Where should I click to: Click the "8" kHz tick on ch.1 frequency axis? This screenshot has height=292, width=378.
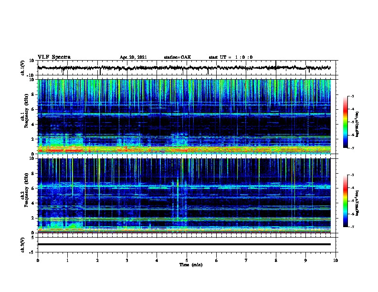(34, 94)
